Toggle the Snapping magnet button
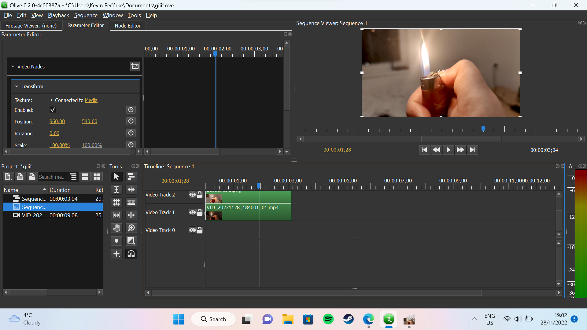The image size is (587, 330). click(x=131, y=254)
